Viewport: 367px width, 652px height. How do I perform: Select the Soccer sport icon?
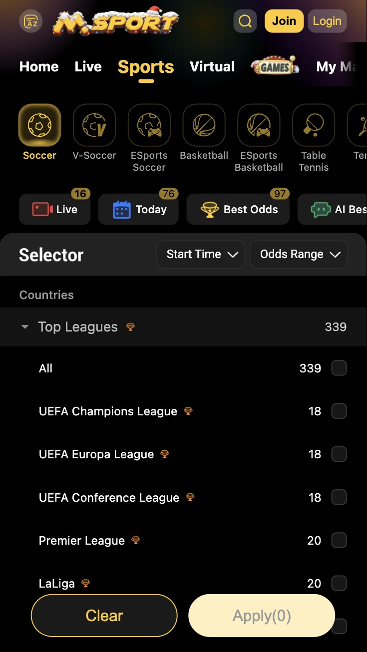tap(39, 125)
